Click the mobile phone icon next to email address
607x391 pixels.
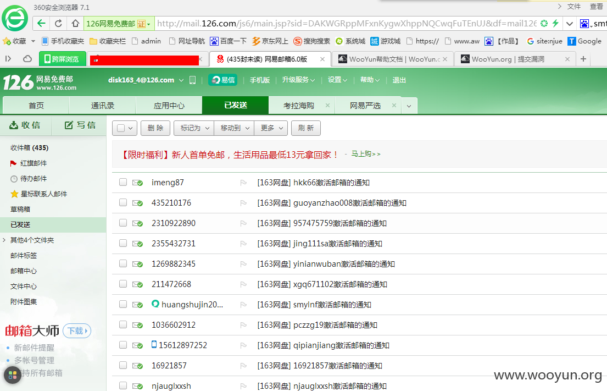pyautogui.click(x=192, y=80)
